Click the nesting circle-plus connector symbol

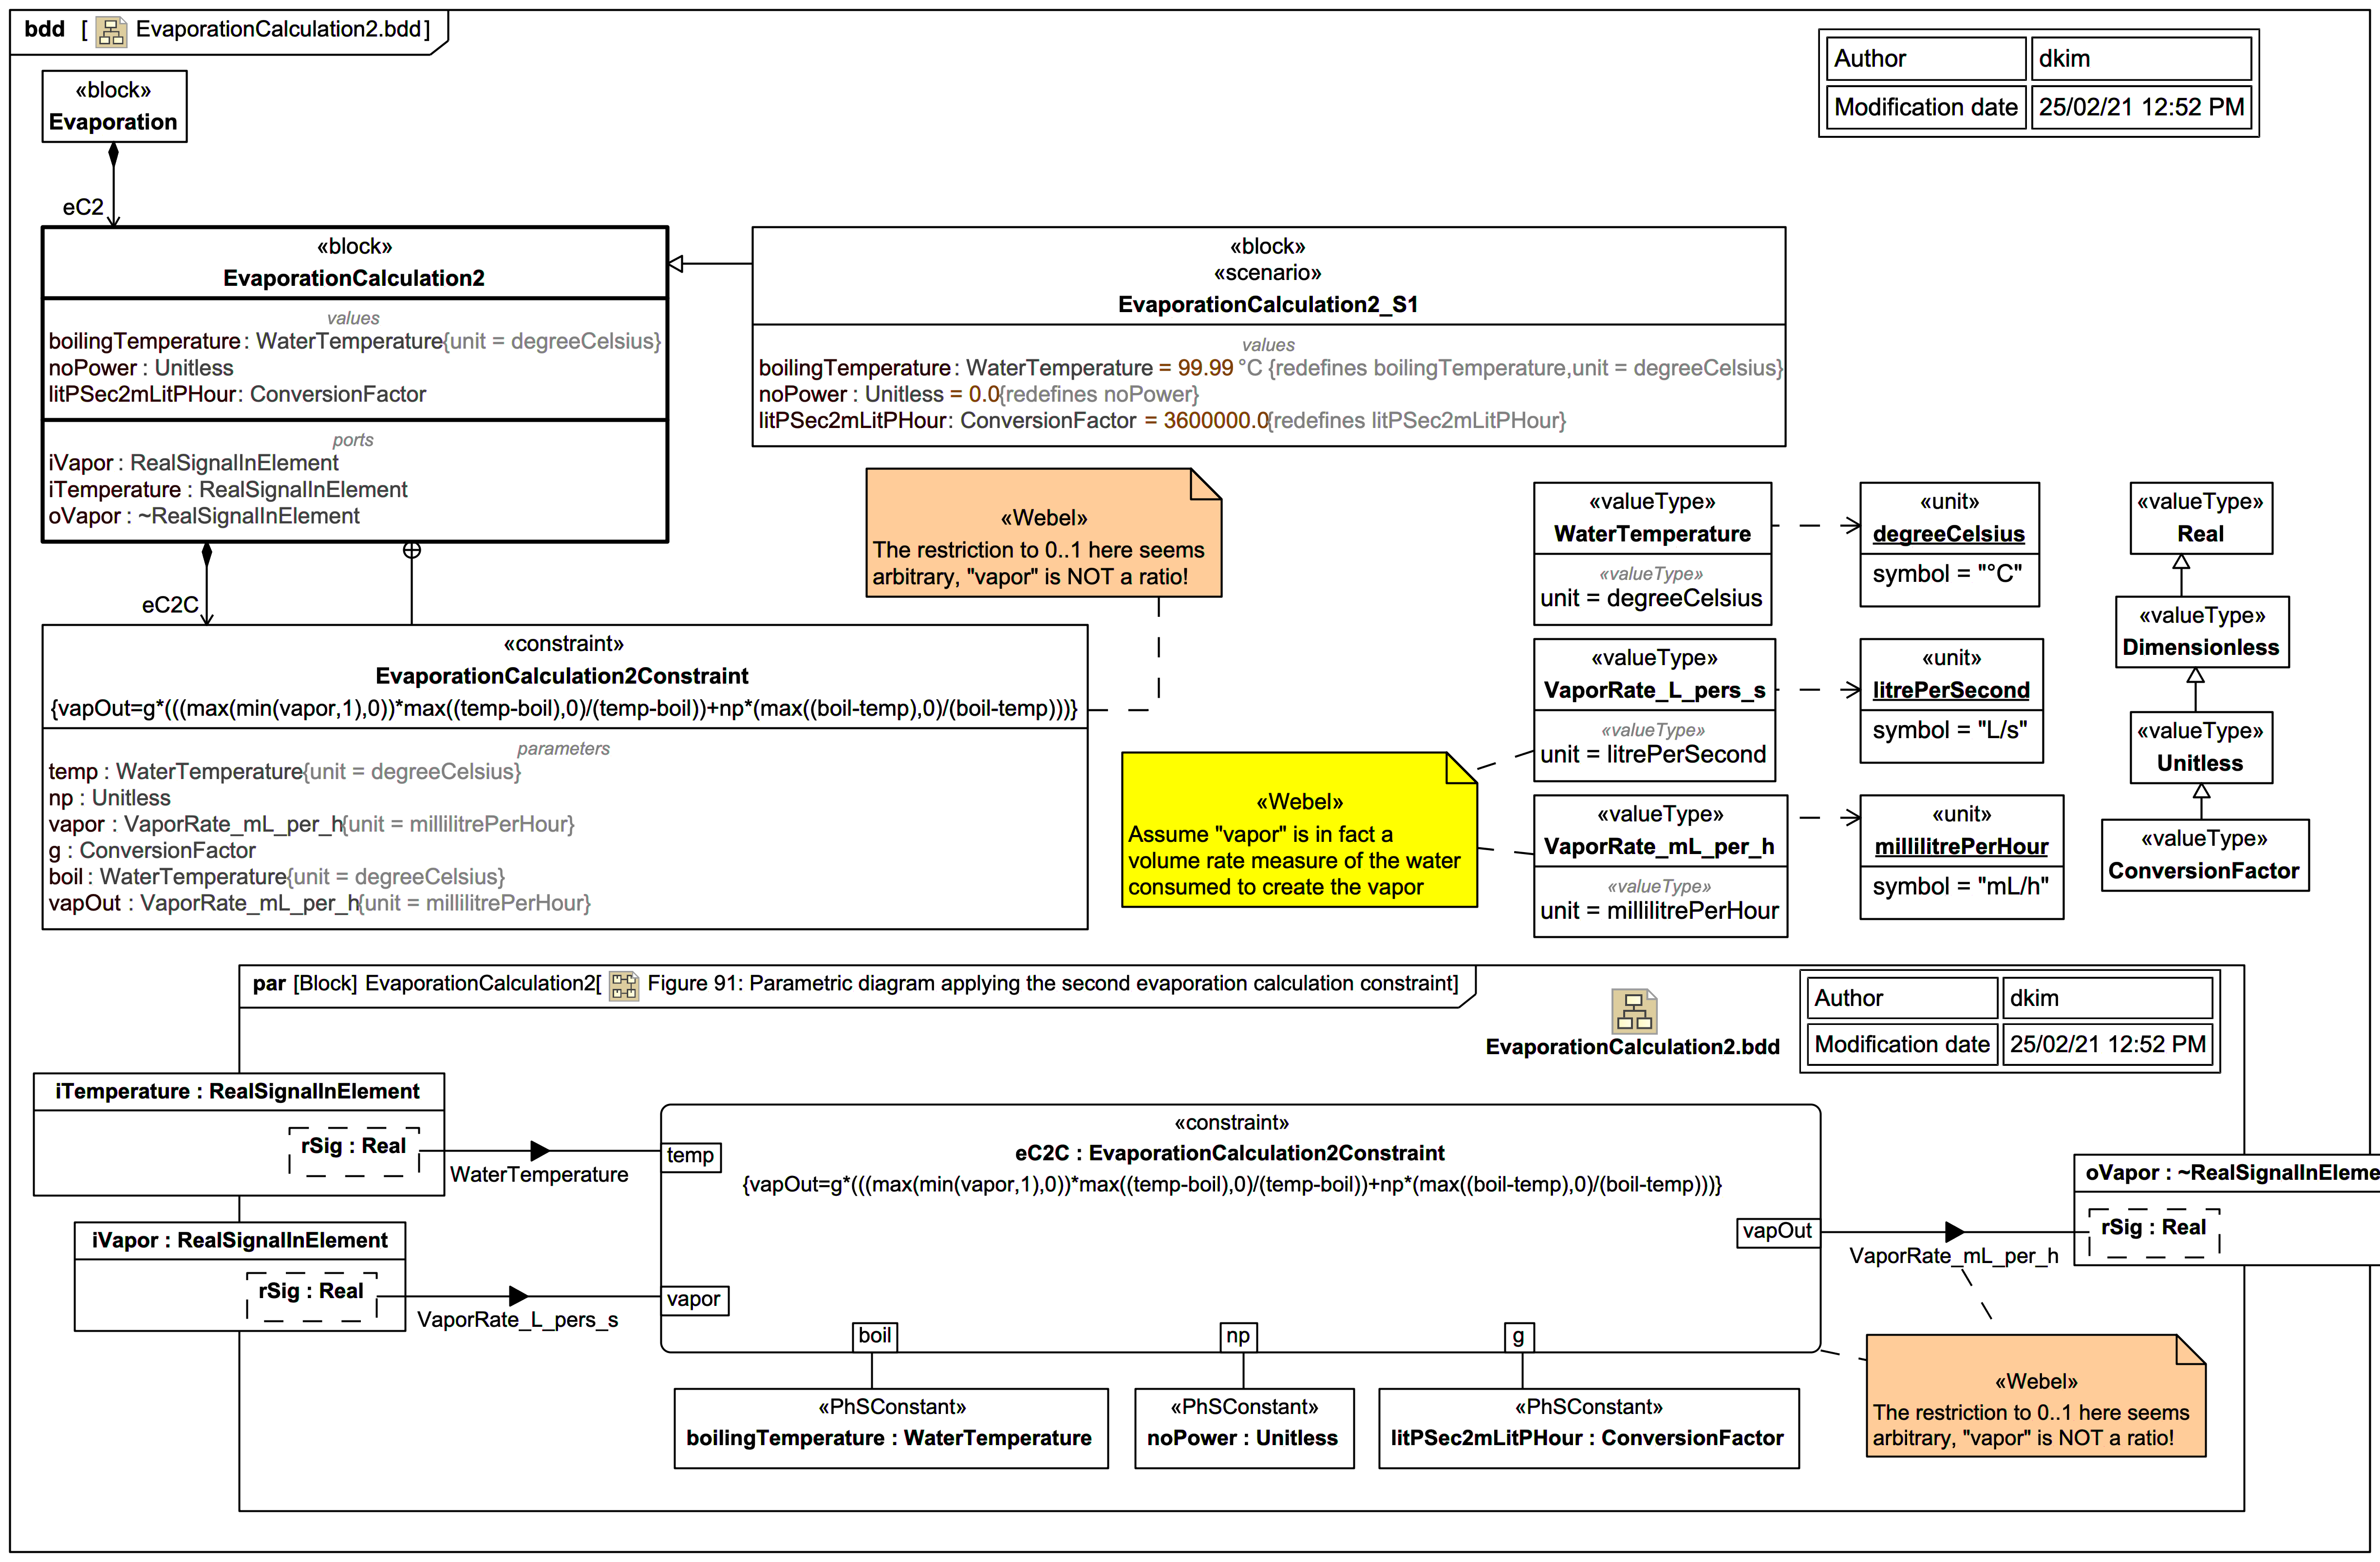pyautogui.click(x=412, y=550)
